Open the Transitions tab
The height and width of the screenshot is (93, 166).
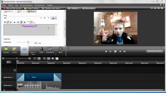pos(50,50)
